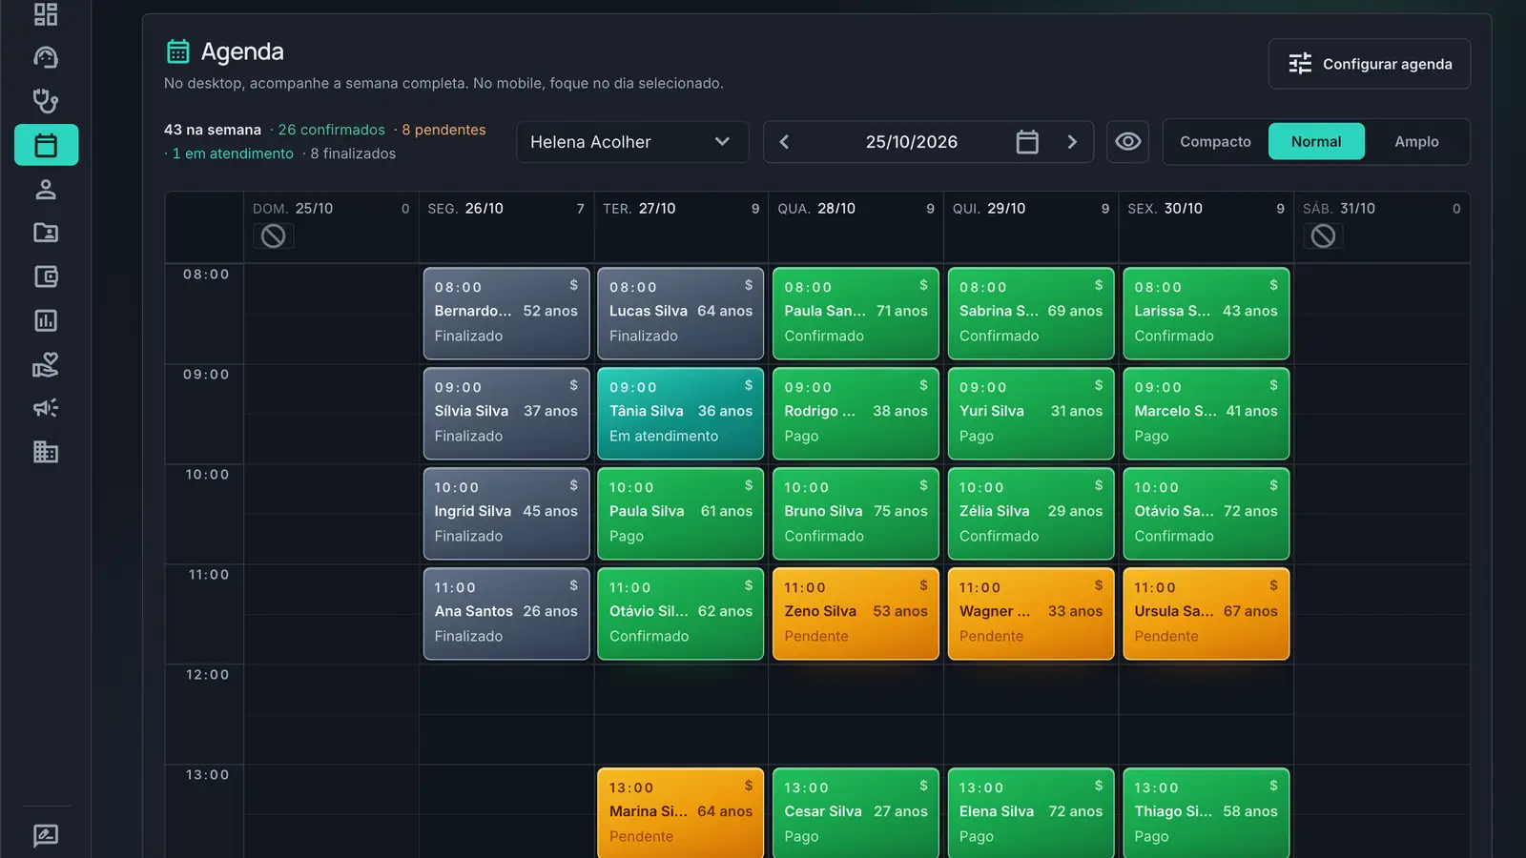Open Sabrina 08:00 confirmed appointment
Viewport: 1526px width, 858px height.
tap(1031, 314)
